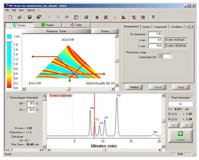Open the Composition (%) dropdown arrow
The height and width of the screenshot is (160, 199).
click(x=161, y=56)
